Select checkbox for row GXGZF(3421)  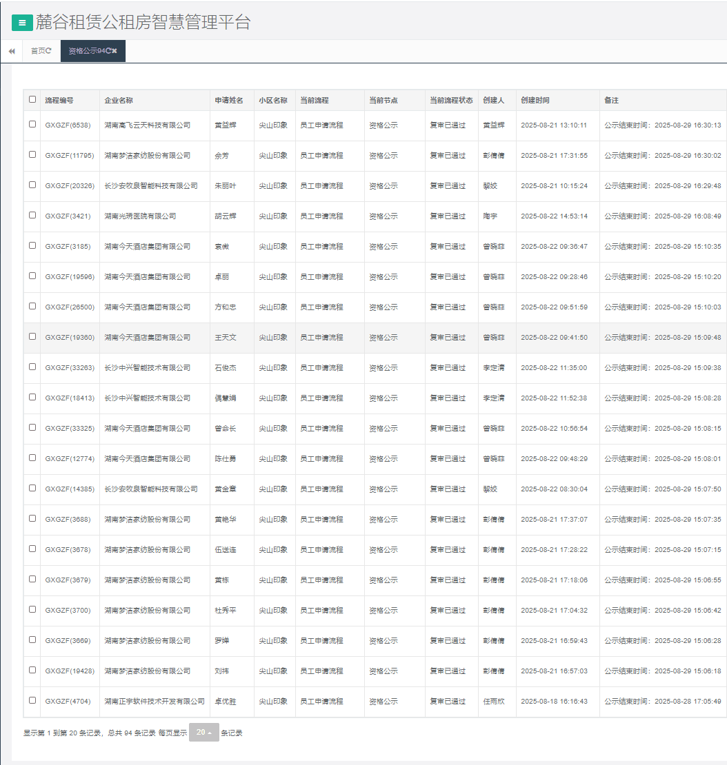32,215
